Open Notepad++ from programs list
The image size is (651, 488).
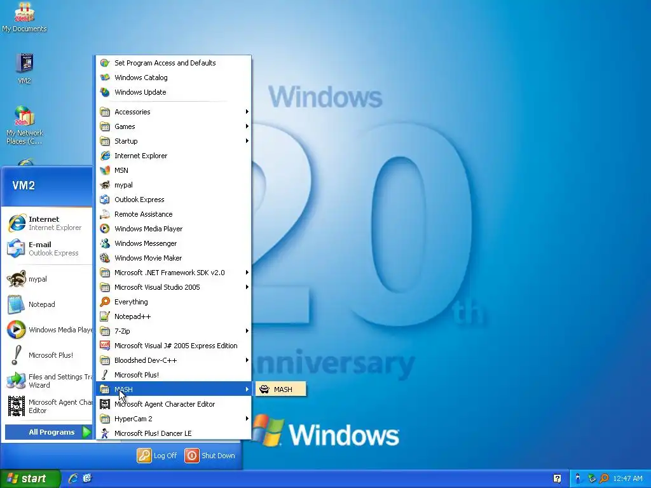174,316
